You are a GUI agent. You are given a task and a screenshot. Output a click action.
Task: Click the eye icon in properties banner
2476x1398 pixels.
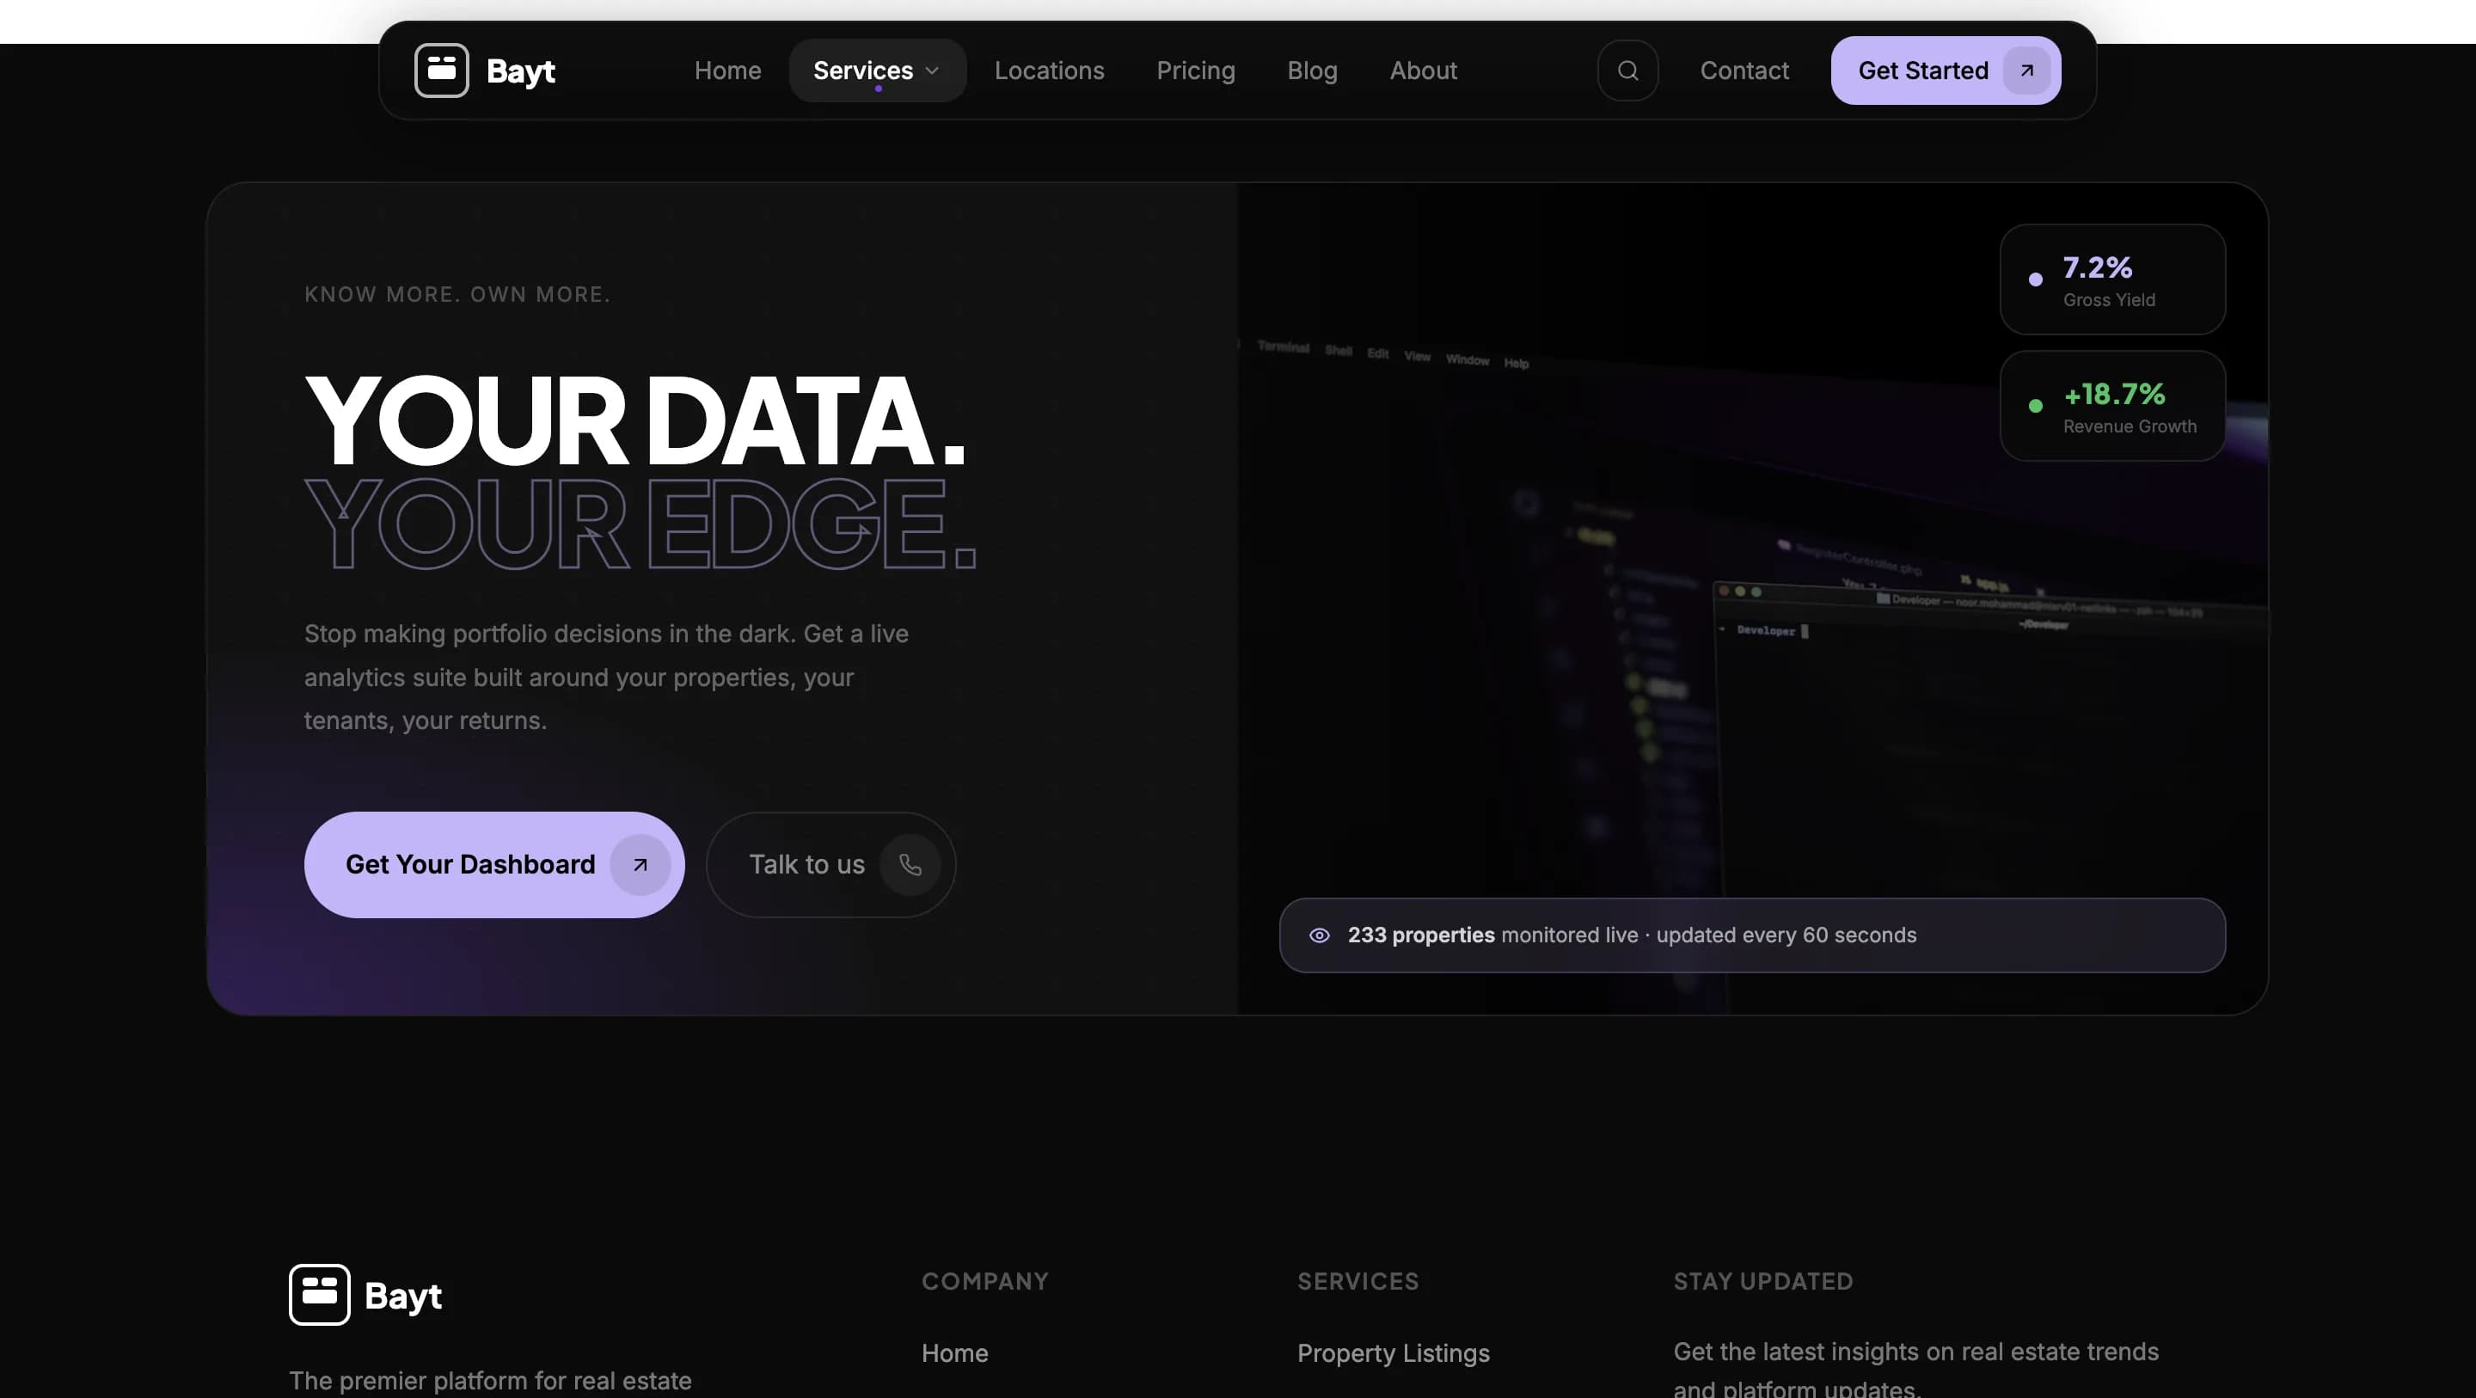click(1319, 935)
